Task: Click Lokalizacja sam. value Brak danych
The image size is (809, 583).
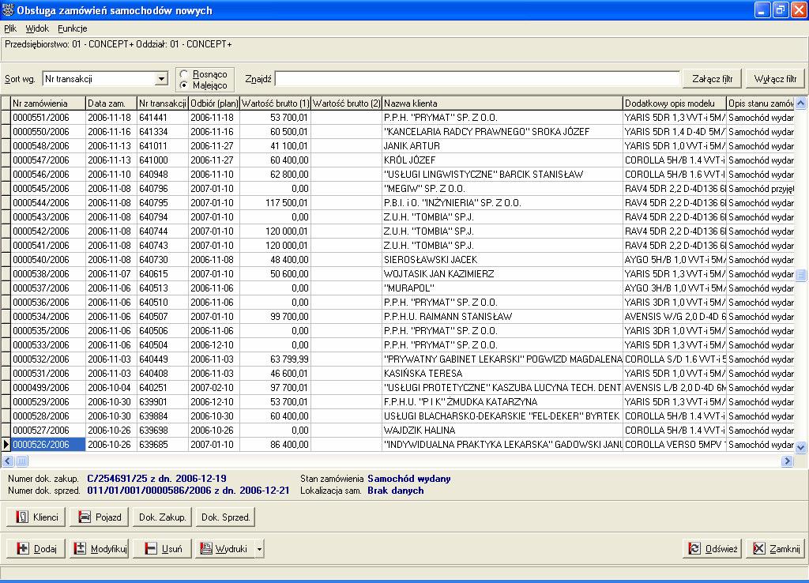Action: pos(396,491)
